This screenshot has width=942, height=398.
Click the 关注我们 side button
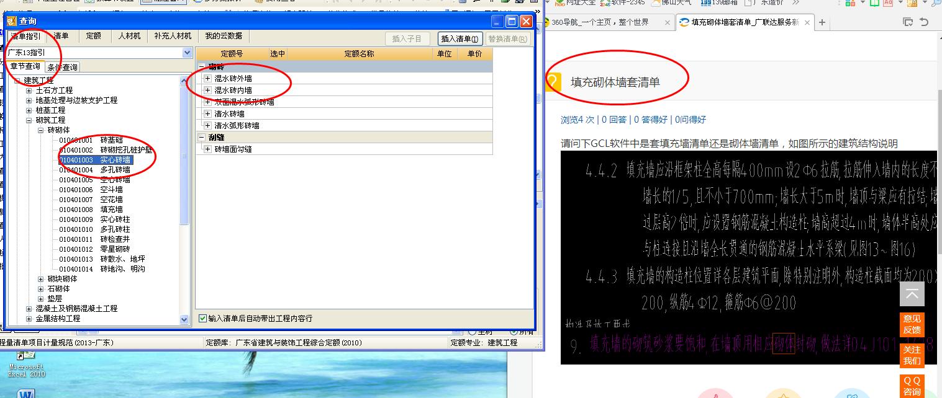point(912,355)
